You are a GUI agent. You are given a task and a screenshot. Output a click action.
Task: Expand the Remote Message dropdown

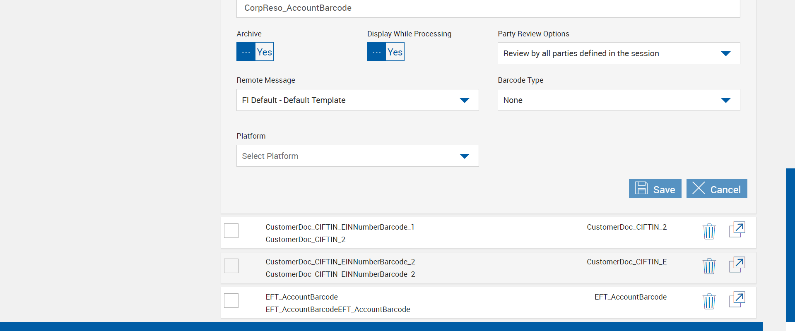click(x=357, y=100)
